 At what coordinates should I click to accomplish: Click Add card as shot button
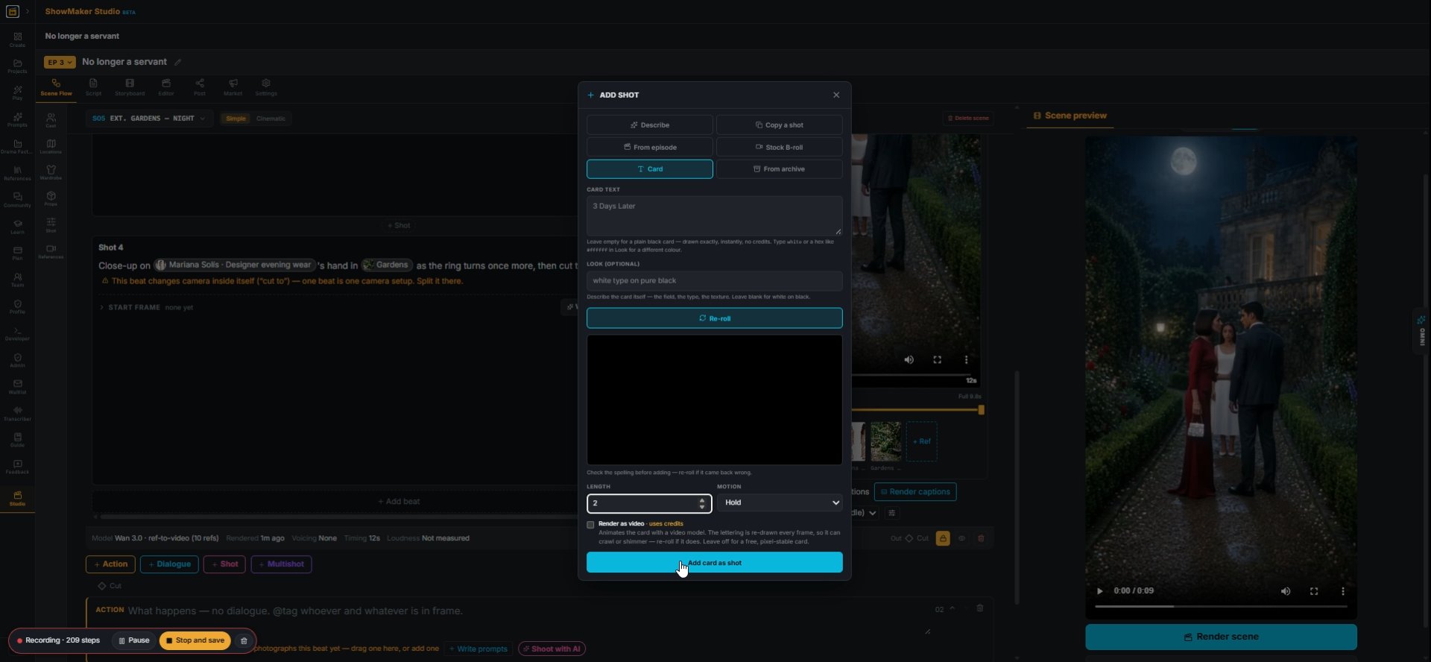pyautogui.click(x=714, y=563)
